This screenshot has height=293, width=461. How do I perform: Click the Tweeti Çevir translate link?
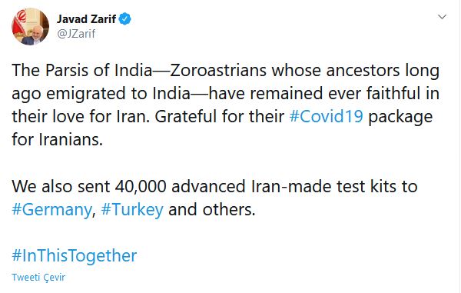(38, 278)
